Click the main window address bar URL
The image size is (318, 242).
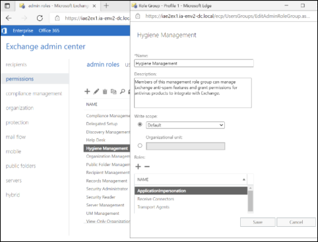(97, 18)
